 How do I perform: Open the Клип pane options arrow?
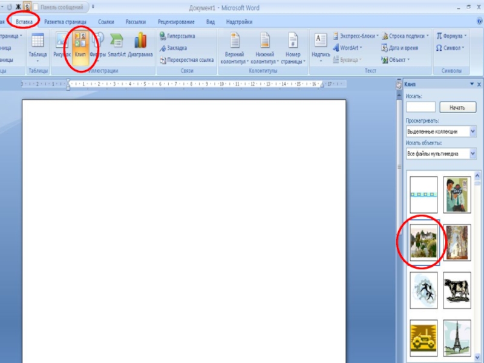click(472, 84)
